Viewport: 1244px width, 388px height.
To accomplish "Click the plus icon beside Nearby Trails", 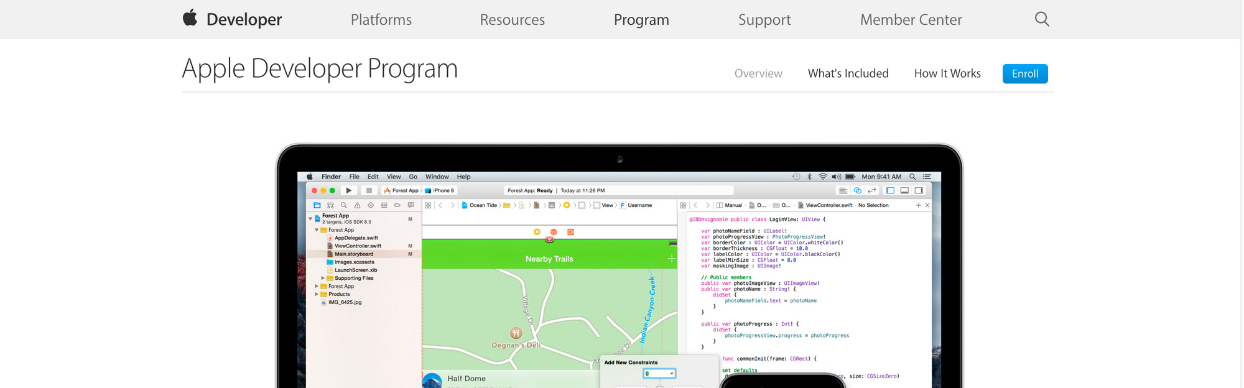I will 671,259.
